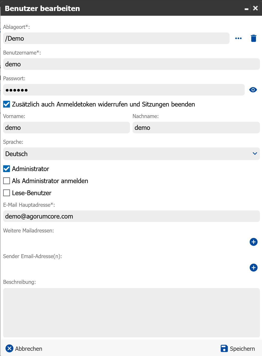Minimize the Benutzer bearbeiten dialog
Image resolution: width=262 pixels, height=356 pixels.
click(x=246, y=9)
